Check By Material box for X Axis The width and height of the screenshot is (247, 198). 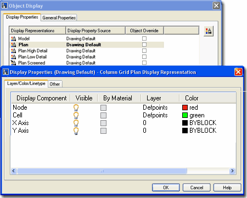click(x=103, y=123)
